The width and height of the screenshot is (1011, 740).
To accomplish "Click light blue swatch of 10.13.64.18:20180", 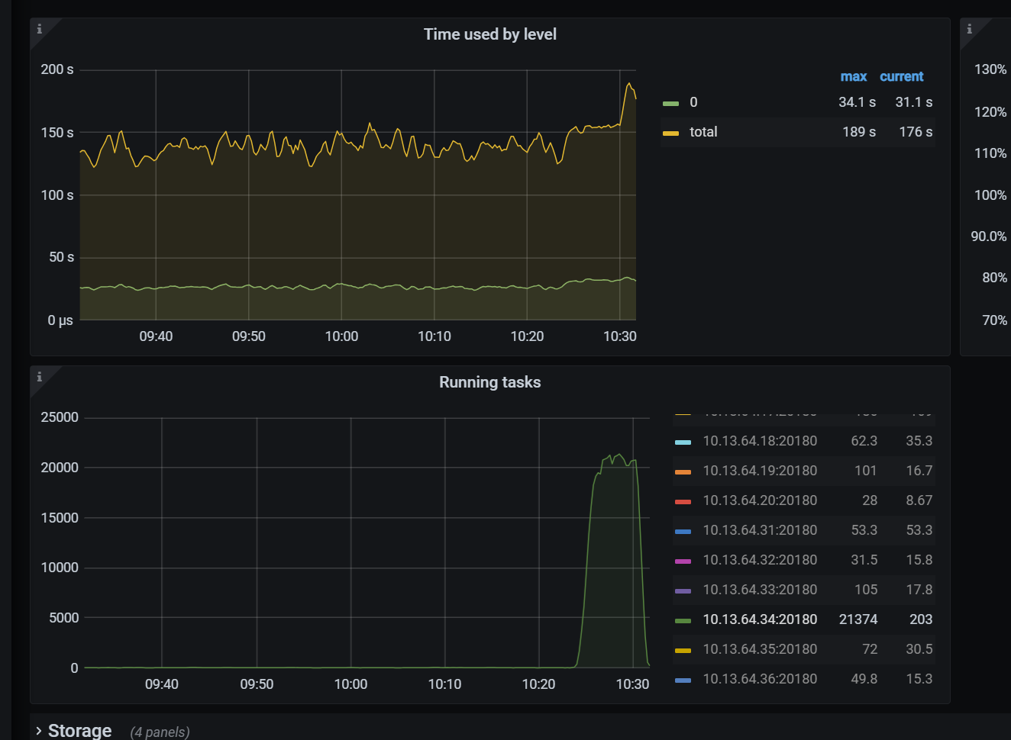I will (683, 442).
